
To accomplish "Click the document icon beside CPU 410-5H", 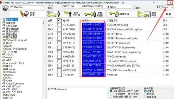I will click(x=4, y=89).
